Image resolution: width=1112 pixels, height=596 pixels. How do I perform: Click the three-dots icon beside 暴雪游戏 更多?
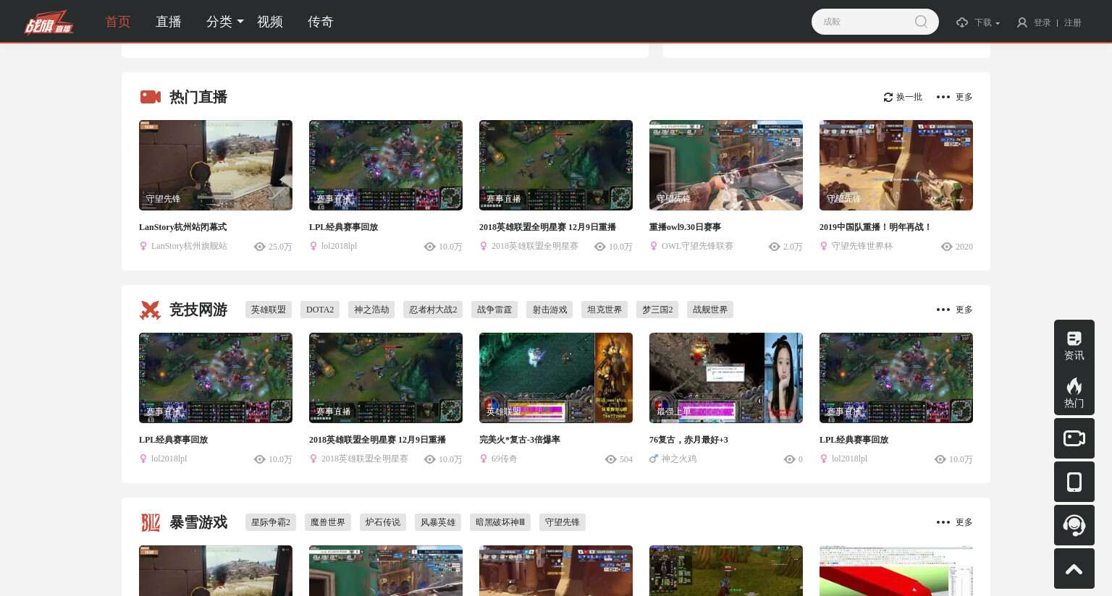pyautogui.click(x=943, y=522)
